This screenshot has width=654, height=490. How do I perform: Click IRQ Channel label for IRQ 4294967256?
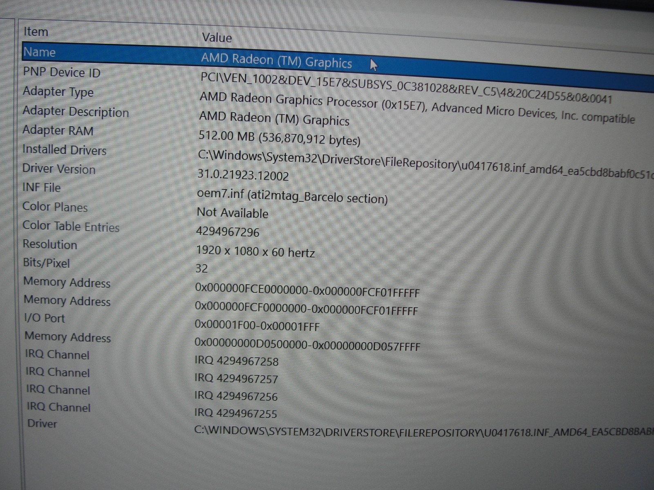click(x=58, y=390)
